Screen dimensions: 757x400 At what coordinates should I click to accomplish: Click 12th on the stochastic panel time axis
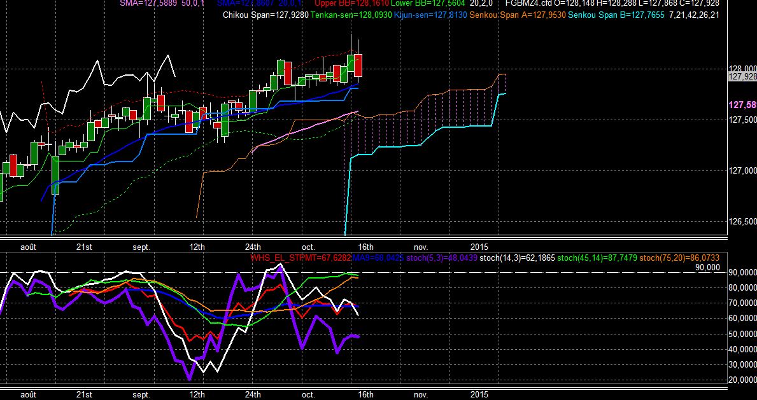[197, 394]
